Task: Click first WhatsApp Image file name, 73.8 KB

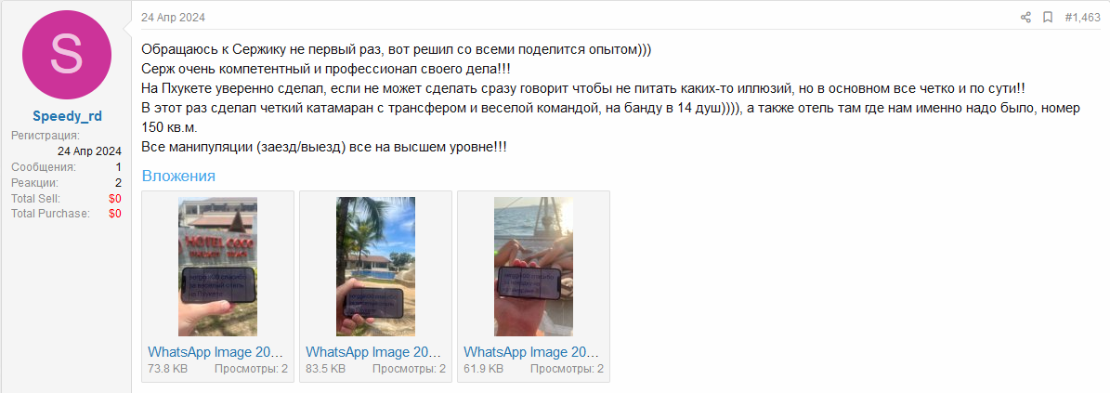Action: 215,352
